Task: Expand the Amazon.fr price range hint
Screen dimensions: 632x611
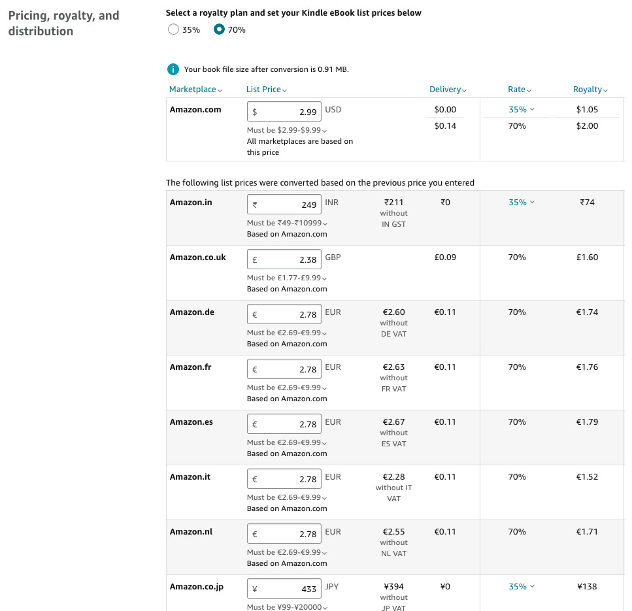Action: click(x=286, y=388)
